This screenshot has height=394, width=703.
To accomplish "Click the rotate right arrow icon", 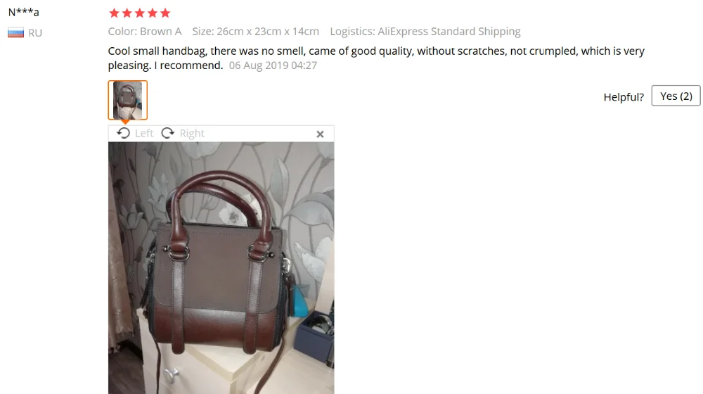I will (x=168, y=133).
